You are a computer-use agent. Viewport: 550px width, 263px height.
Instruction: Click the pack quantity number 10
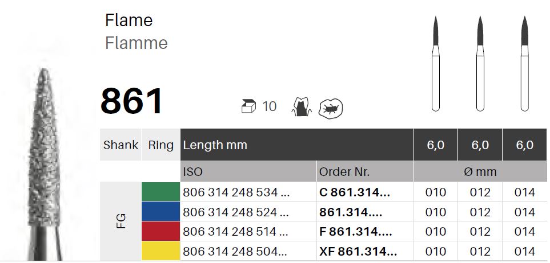pos(270,106)
